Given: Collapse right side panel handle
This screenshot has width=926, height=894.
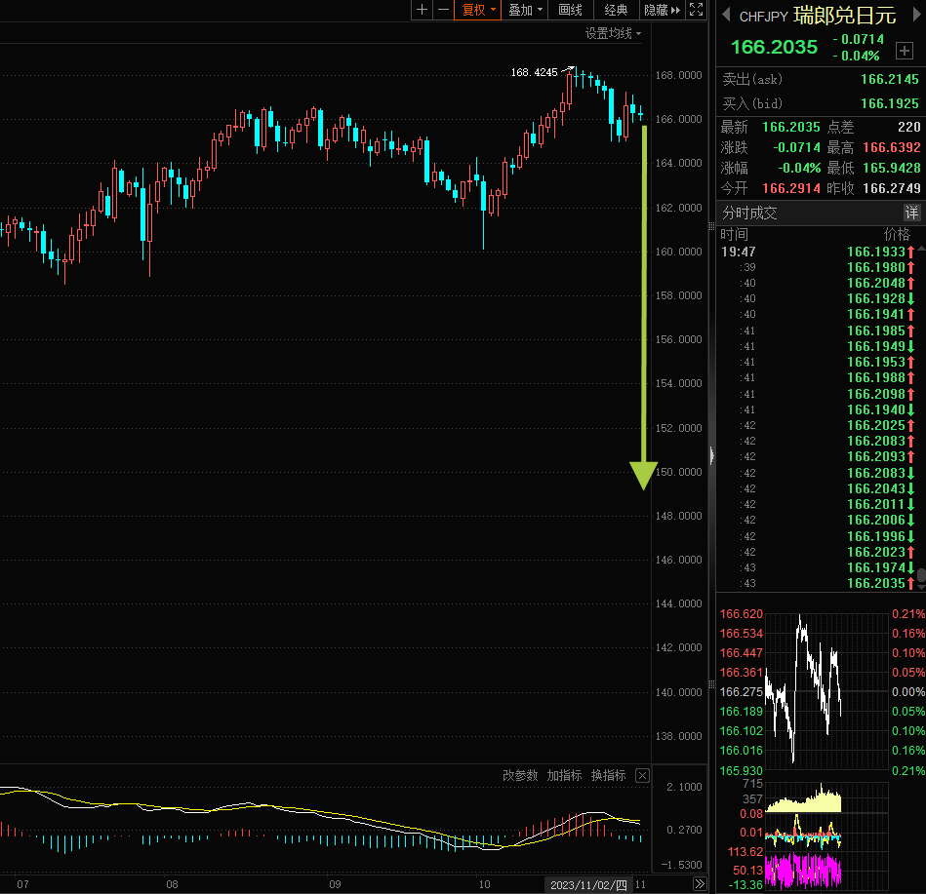Looking at the screenshot, I should click(711, 455).
